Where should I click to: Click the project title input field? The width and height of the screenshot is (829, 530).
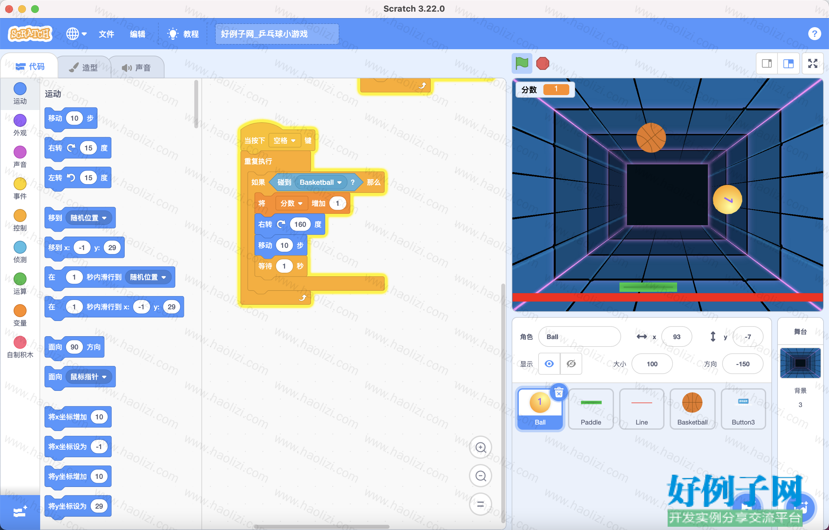277,34
